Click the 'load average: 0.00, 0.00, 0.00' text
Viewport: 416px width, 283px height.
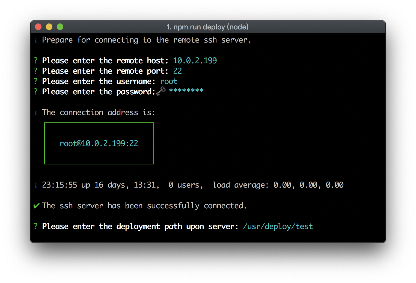(278, 185)
